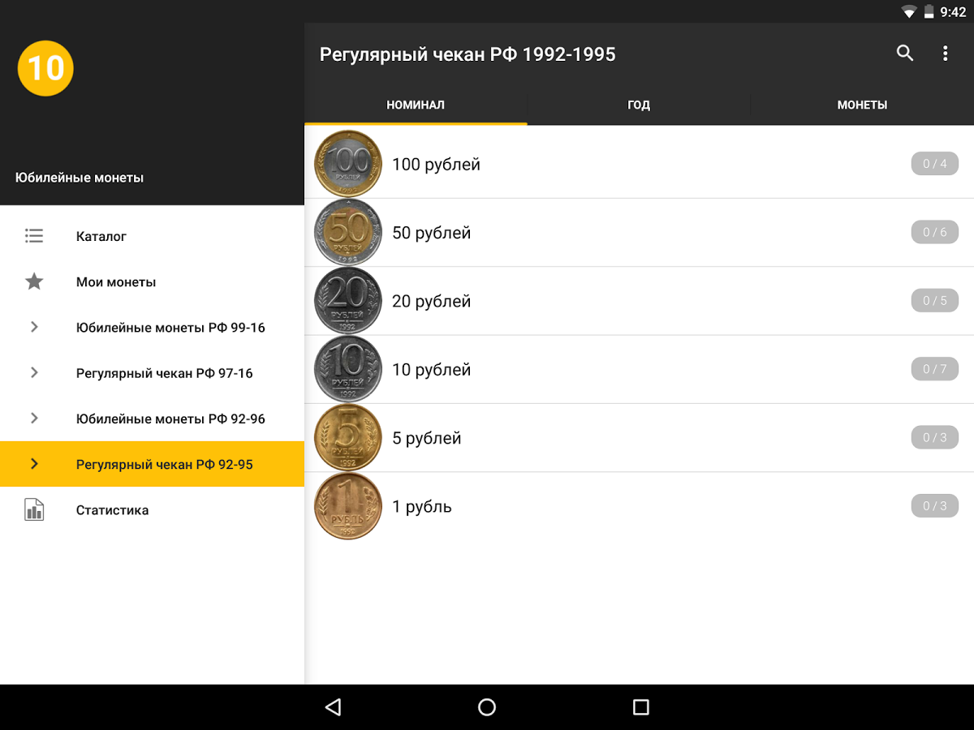Open Статистика in the drawer

tap(152, 510)
